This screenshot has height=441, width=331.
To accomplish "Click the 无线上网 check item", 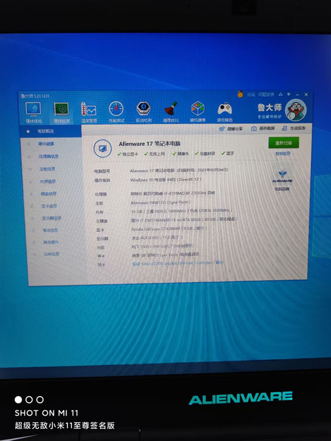I will [x=155, y=154].
